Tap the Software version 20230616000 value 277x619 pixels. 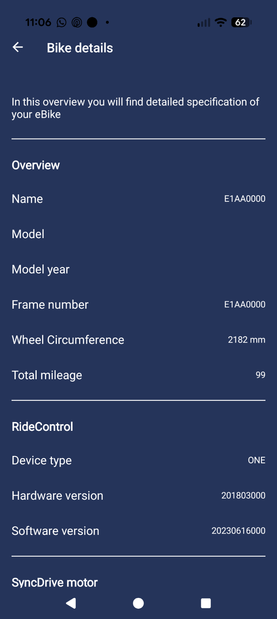[238, 531]
